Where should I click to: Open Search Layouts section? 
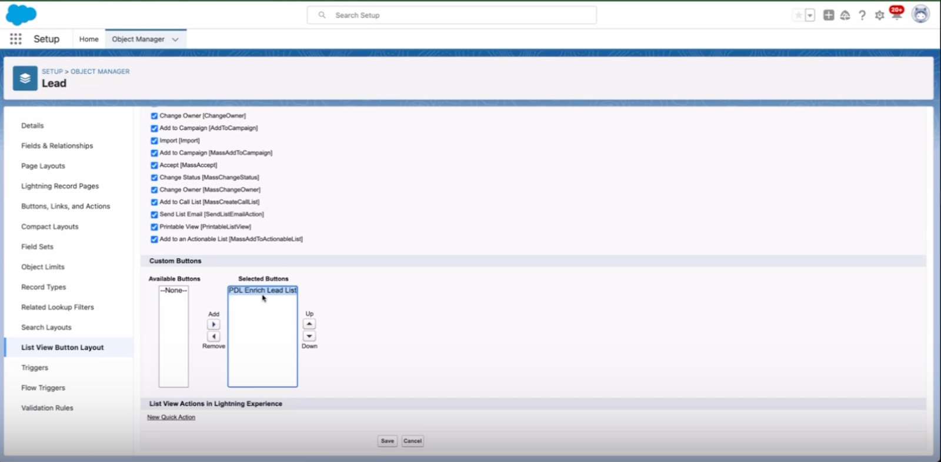(46, 327)
